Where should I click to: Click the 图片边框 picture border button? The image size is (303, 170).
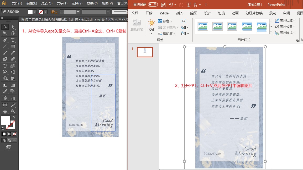pos(285,21)
